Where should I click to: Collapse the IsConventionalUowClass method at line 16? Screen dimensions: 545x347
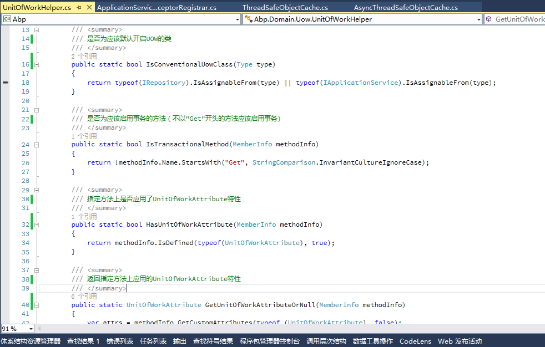pyautogui.click(x=37, y=64)
